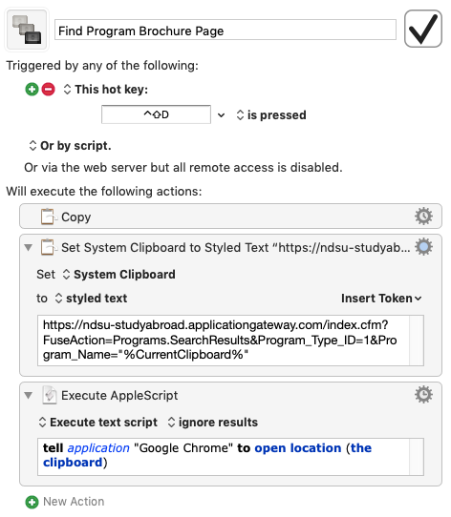The image size is (451, 517).
Task: Collapse the Execute AppleScript action
Action: (x=29, y=395)
